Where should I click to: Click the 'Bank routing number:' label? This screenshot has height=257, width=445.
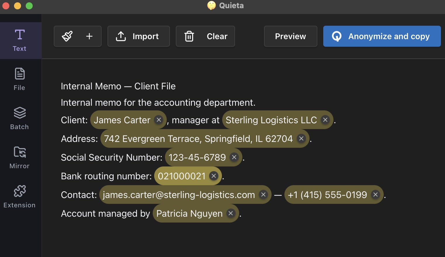click(x=106, y=176)
